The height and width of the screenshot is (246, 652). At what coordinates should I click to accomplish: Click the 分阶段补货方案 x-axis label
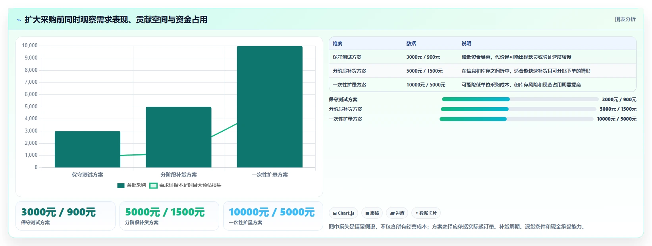(x=179, y=175)
